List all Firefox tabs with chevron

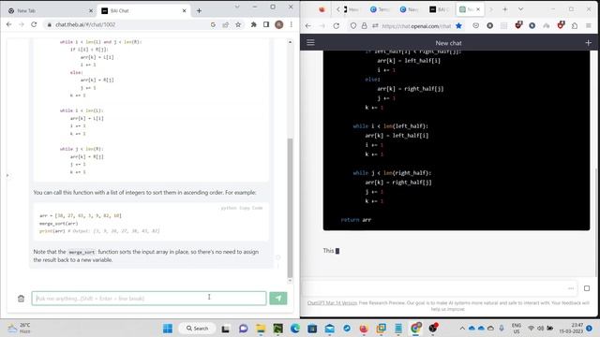520,9
